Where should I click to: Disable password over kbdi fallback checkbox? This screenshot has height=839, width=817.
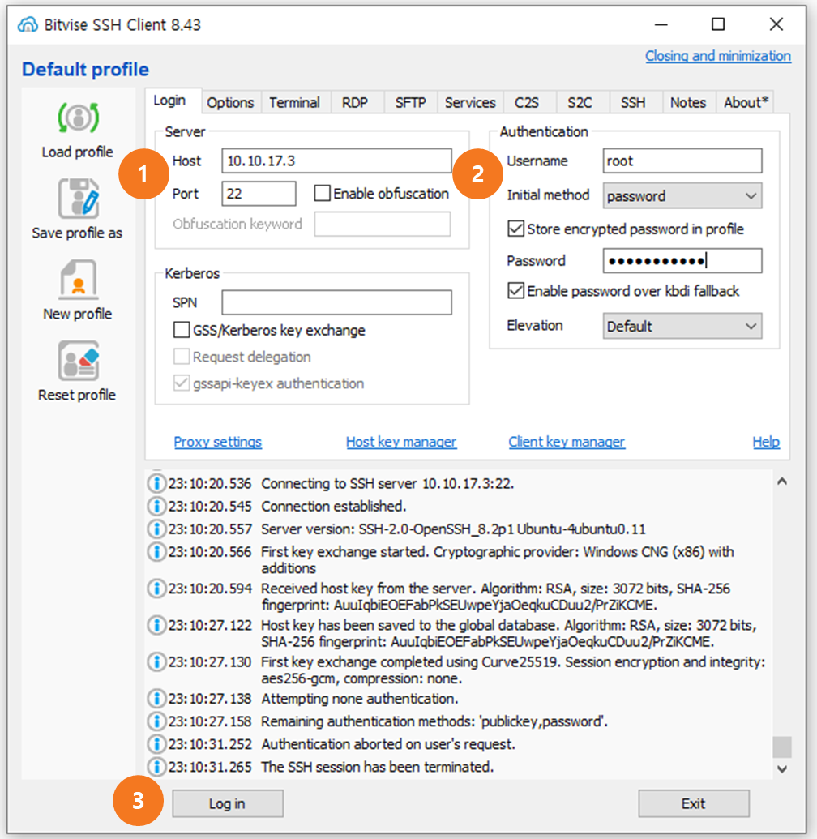point(515,291)
